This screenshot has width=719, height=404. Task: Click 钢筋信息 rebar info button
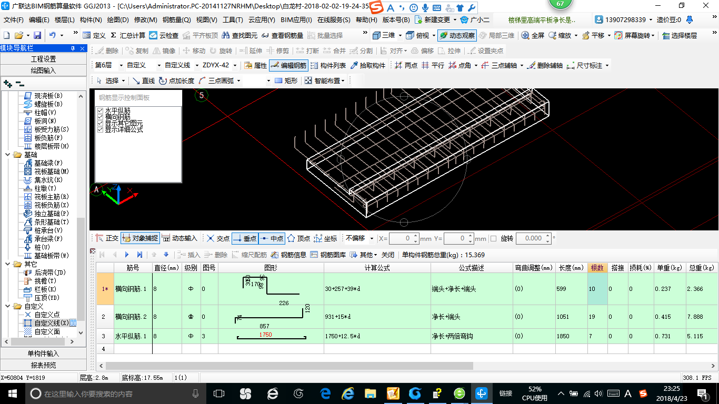tap(288, 255)
